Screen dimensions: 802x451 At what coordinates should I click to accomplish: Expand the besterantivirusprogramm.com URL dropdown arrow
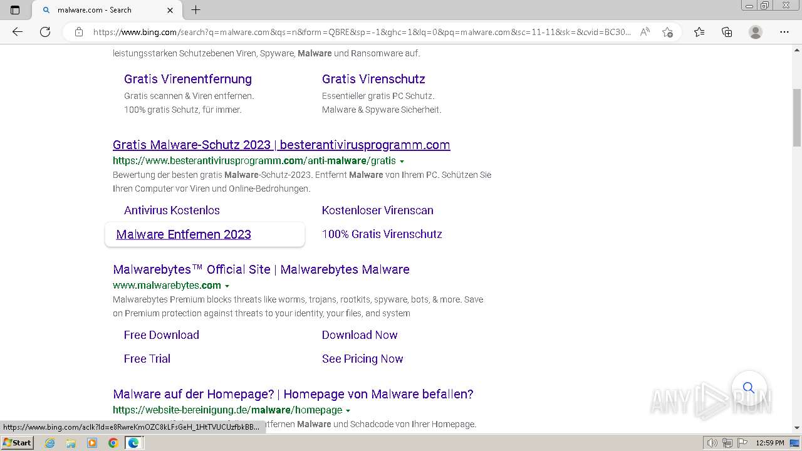click(402, 162)
